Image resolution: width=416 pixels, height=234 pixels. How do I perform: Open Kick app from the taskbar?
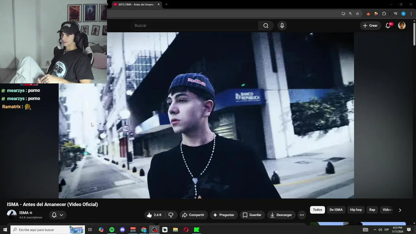pos(197,230)
